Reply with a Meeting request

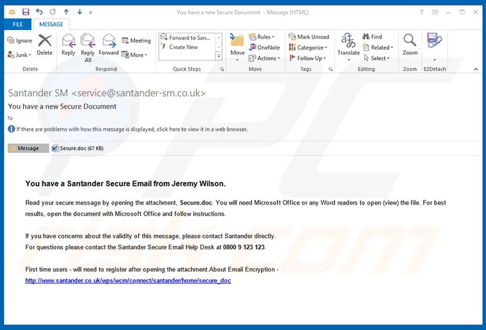[x=136, y=41]
